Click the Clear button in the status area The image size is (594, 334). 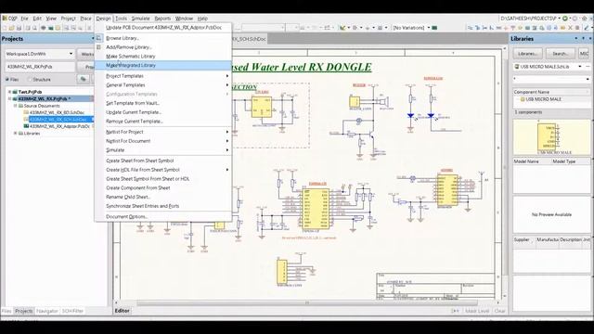tap(499, 311)
